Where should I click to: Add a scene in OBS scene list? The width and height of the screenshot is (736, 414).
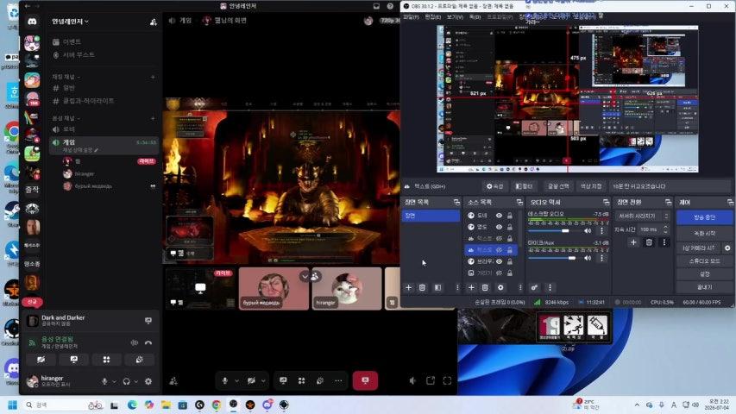(408, 287)
